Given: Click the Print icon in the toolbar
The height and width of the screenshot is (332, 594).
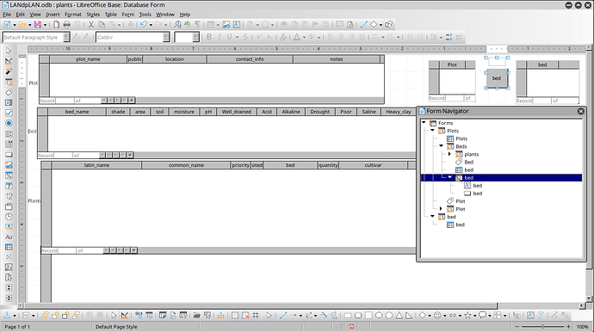Looking at the screenshot, I should coord(66,25).
